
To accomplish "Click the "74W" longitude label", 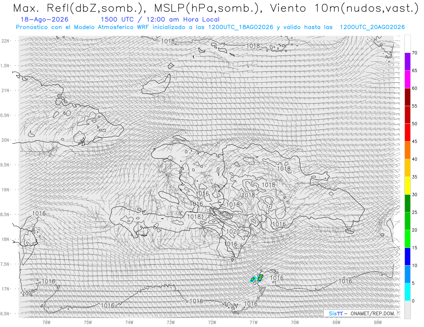I will 129,322.
